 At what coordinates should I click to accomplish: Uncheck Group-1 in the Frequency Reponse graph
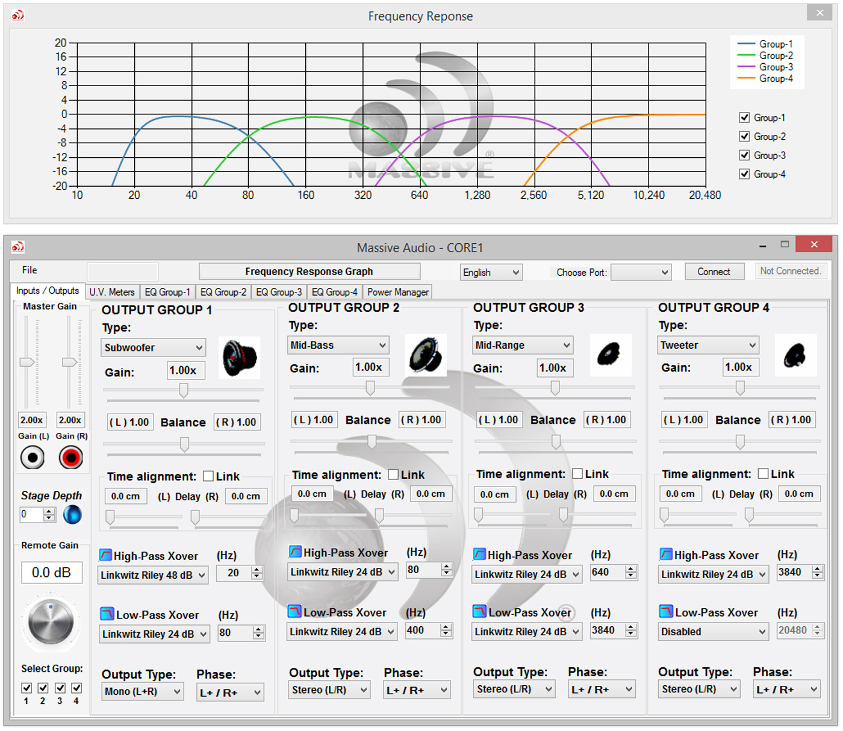click(744, 117)
